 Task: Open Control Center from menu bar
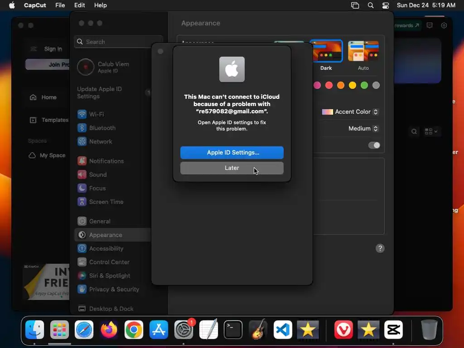click(386, 5)
